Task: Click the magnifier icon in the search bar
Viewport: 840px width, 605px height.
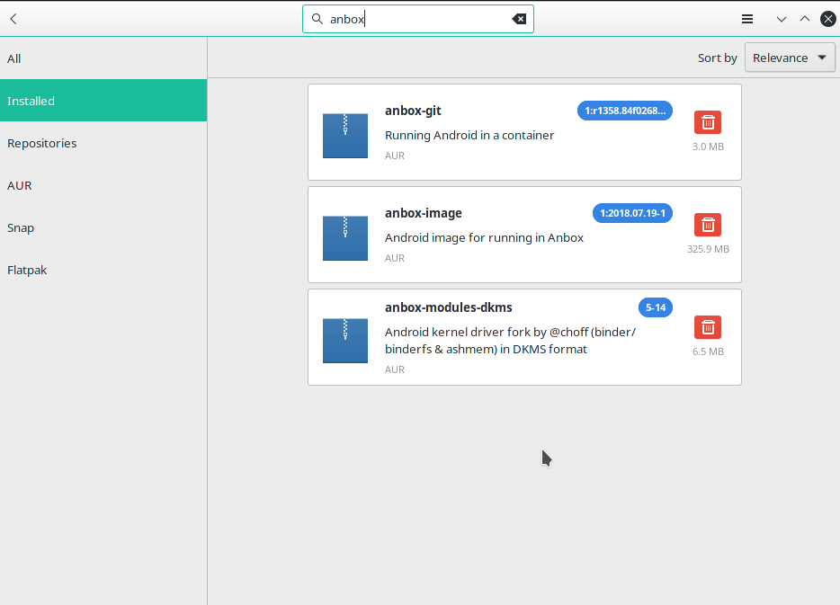Action: point(317,18)
